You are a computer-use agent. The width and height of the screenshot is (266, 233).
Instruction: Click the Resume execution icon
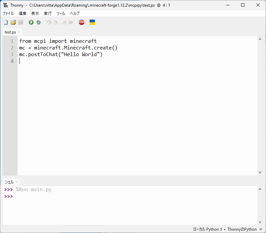coord(71,22)
